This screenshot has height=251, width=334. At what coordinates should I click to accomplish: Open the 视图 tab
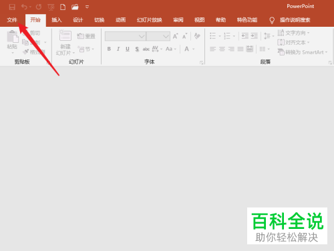(199, 20)
